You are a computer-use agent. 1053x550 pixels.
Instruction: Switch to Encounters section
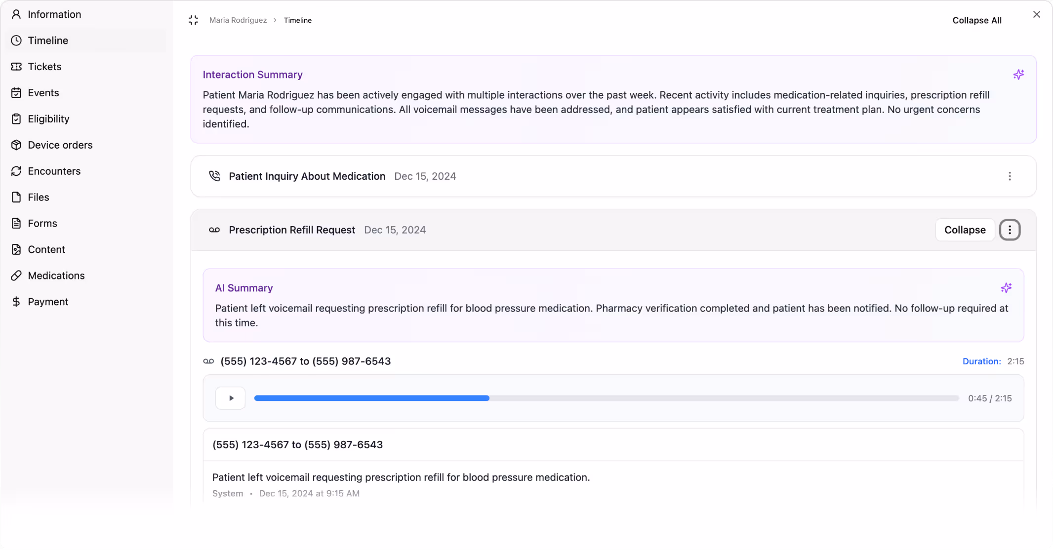coord(54,171)
